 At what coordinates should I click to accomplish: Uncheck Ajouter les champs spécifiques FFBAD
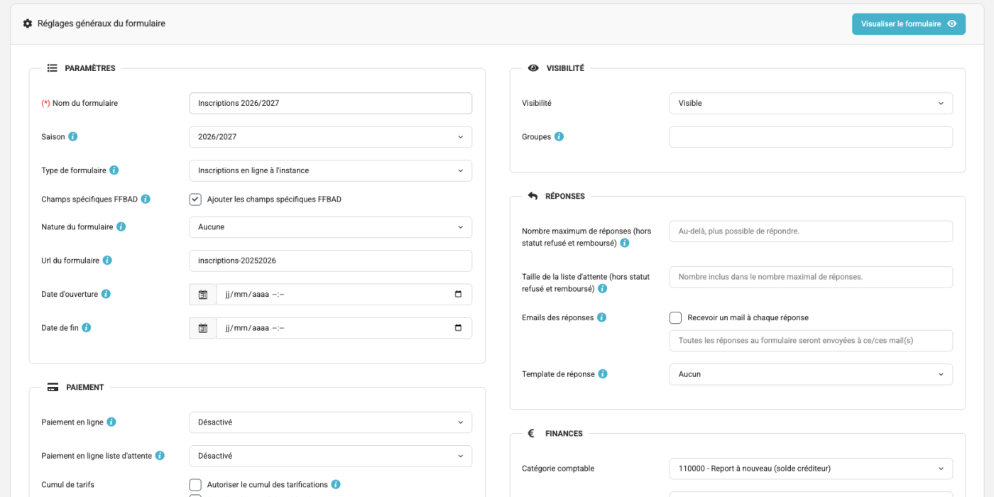pos(195,200)
